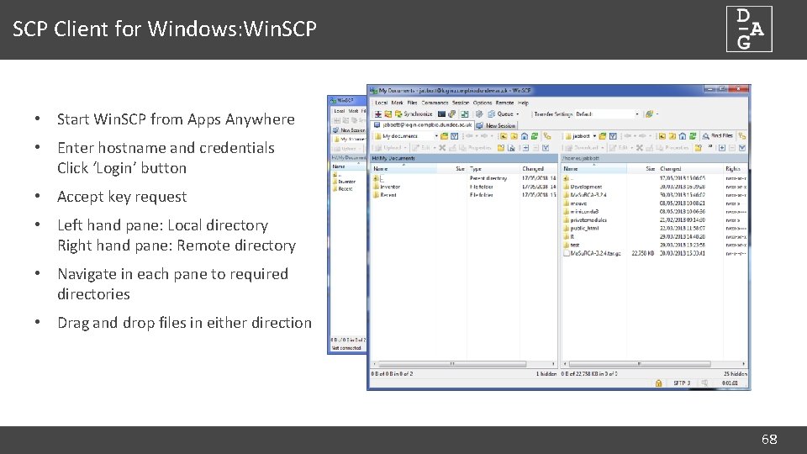The height and width of the screenshot is (454, 807).
Task: Click the /home/jabbott remote path bar
Action: click(654, 158)
